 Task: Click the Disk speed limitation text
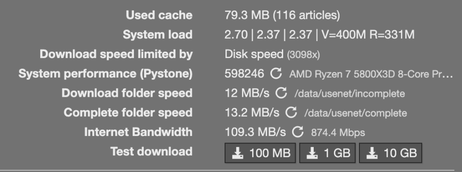[x=254, y=54]
